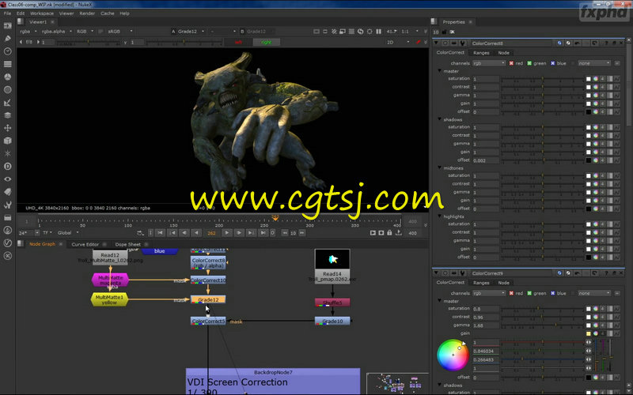The width and height of the screenshot is (633, 395).
Task: Collapse the highlights section in ColorCorrect8
Action: point(440,216)
